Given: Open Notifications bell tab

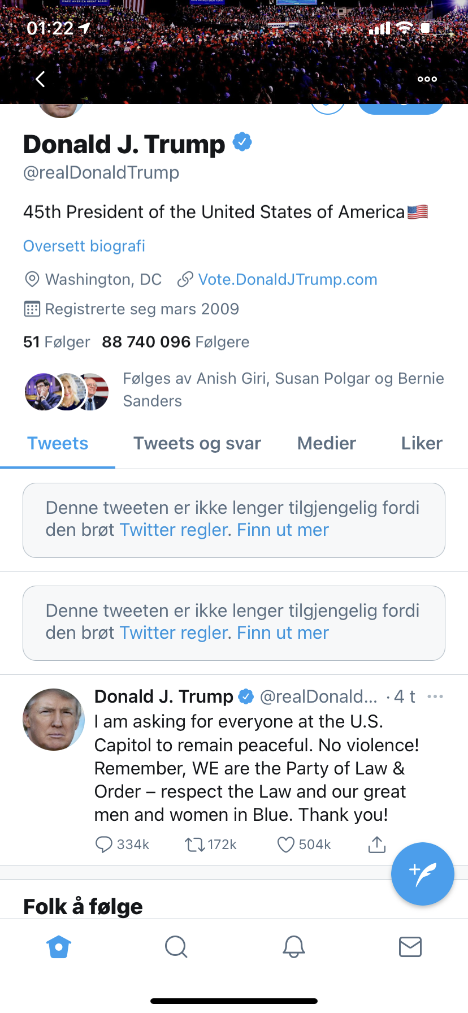Looking at the screenshot, I should (x=293, y=947).
